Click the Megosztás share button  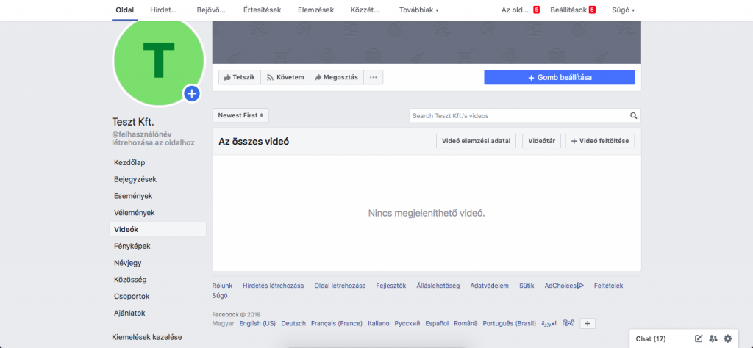[x=337, y=77]
